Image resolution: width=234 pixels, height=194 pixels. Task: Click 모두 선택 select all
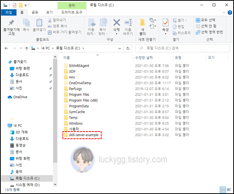pos(205,20)
